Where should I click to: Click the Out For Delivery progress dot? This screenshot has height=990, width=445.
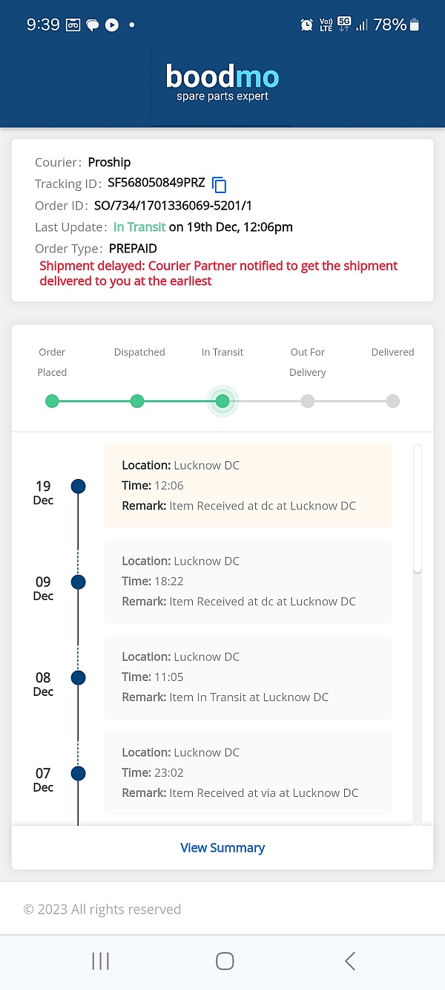click(x=308, y=401)
